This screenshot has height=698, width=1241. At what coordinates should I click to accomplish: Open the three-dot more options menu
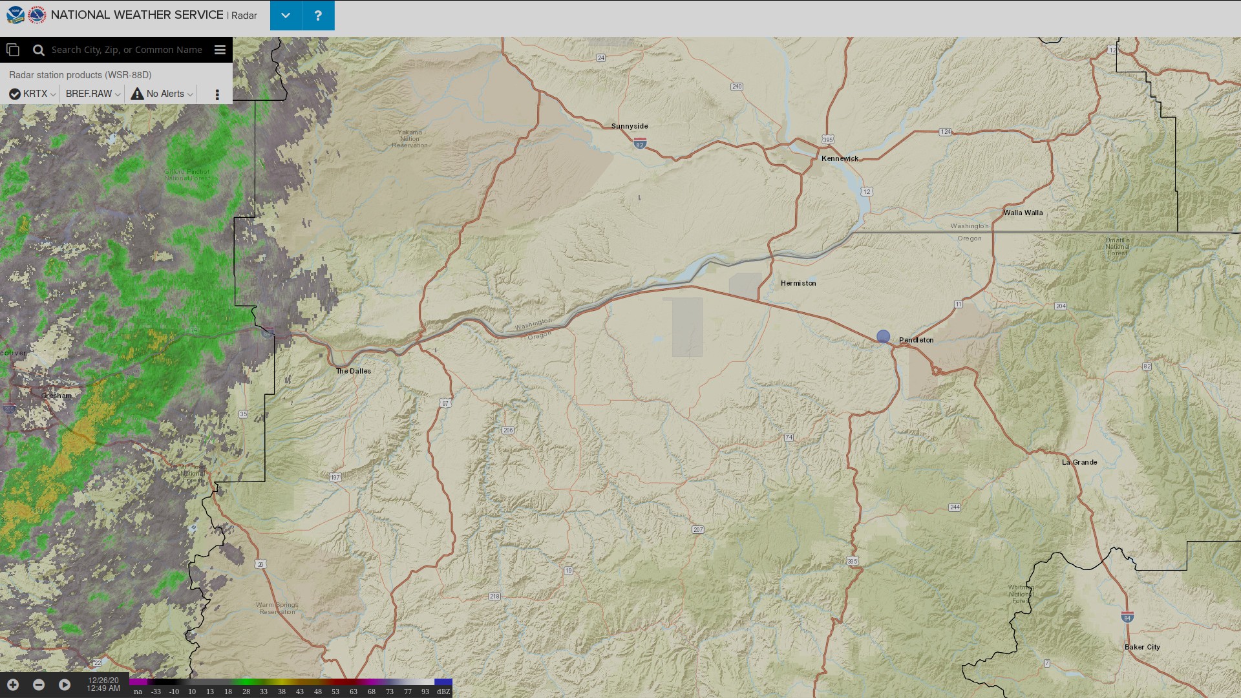217,94
